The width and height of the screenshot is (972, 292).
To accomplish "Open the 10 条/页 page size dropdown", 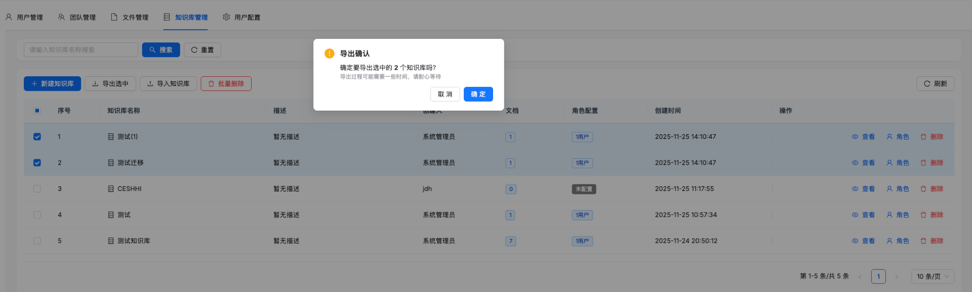I will point(932,276).
